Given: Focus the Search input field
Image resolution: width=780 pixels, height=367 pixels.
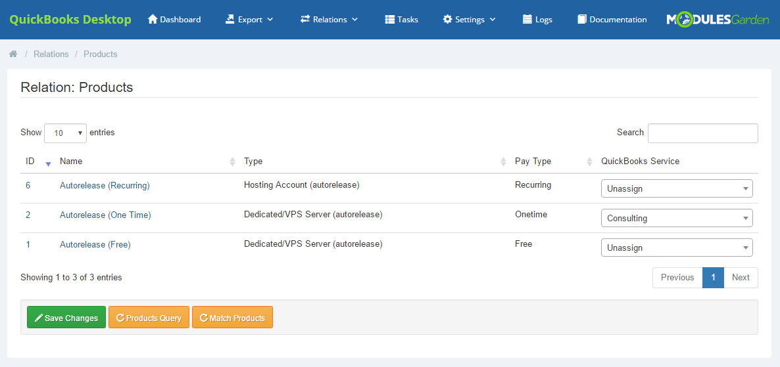Looking at the screenshot, I should pos(702,133).
